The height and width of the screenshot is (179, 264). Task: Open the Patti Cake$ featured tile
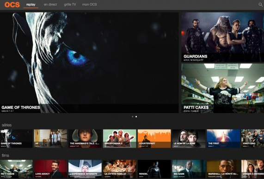[222, 88]
